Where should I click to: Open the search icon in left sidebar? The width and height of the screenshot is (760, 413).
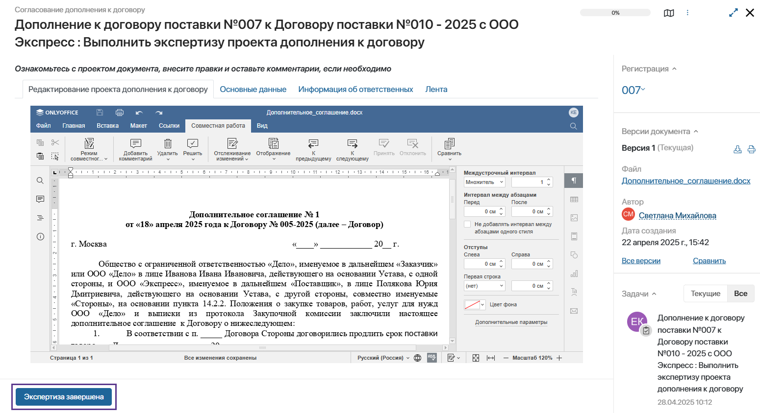pos(40,181)
